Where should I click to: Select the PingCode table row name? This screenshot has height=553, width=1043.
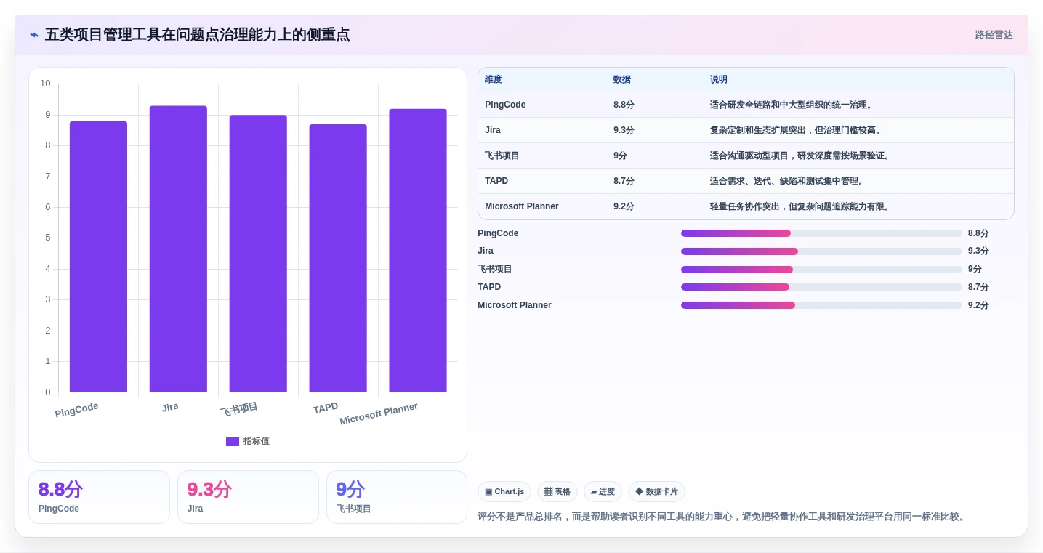pyautogui.click(x=505, y=105)
